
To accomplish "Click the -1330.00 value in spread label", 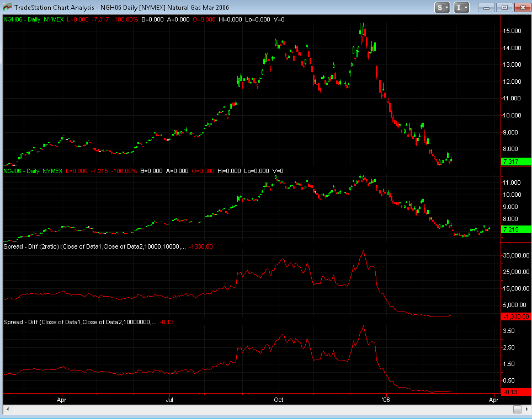I will click(201, 246).
